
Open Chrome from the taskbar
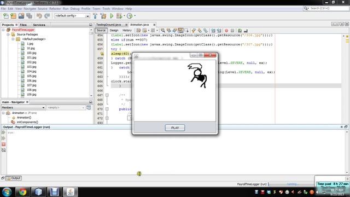tap(22, 192)
